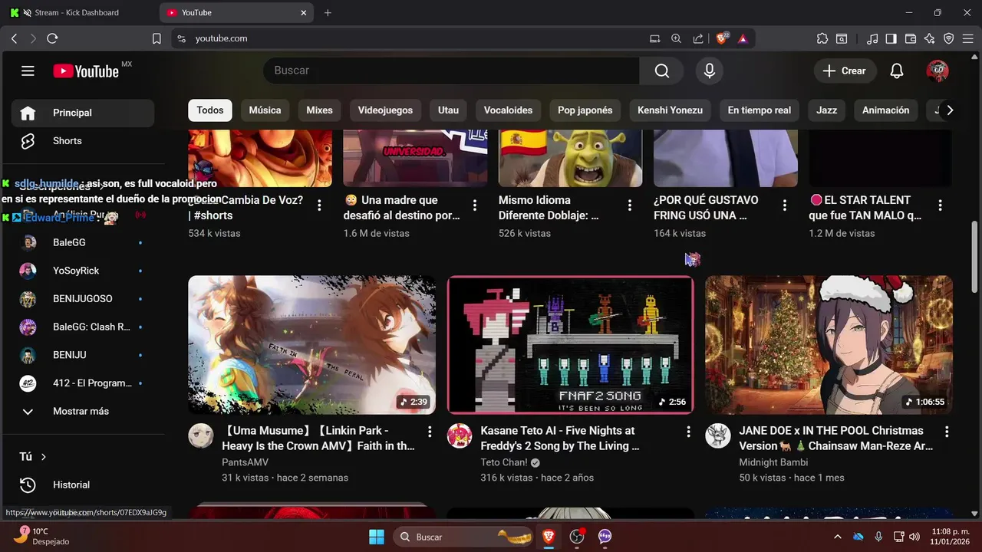Select the Todos filter chip
The height and width of the screenshot is (552, 982).
point(210,110)
